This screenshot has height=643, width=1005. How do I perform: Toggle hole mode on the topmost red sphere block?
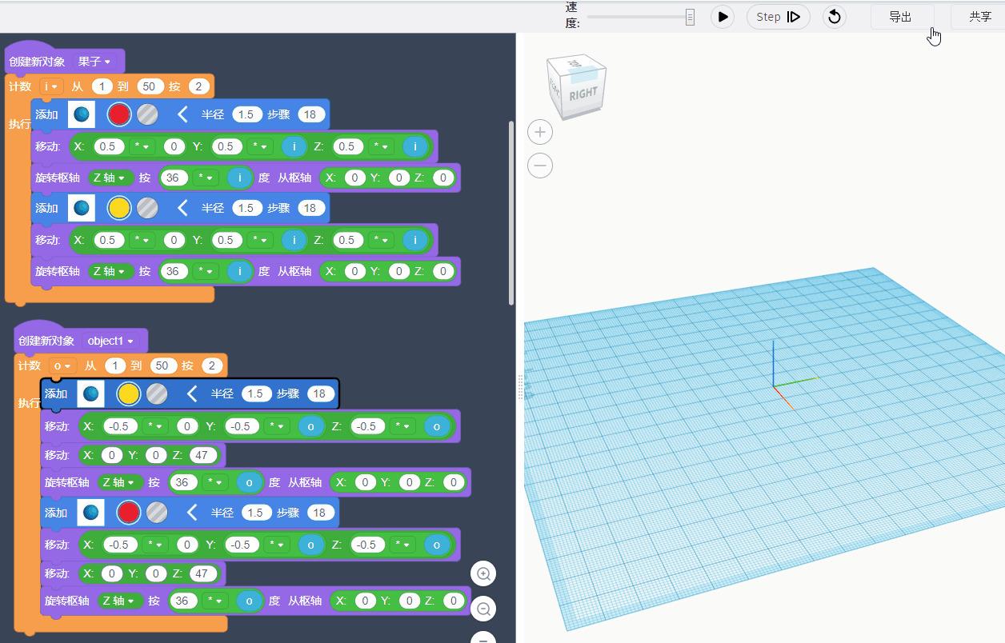pyautogui.click(x=147, y=115)
